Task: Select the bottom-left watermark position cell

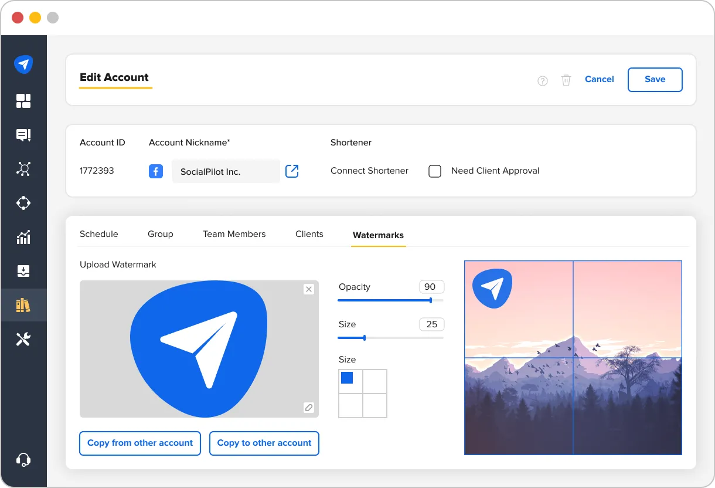Action: (350, 405)
